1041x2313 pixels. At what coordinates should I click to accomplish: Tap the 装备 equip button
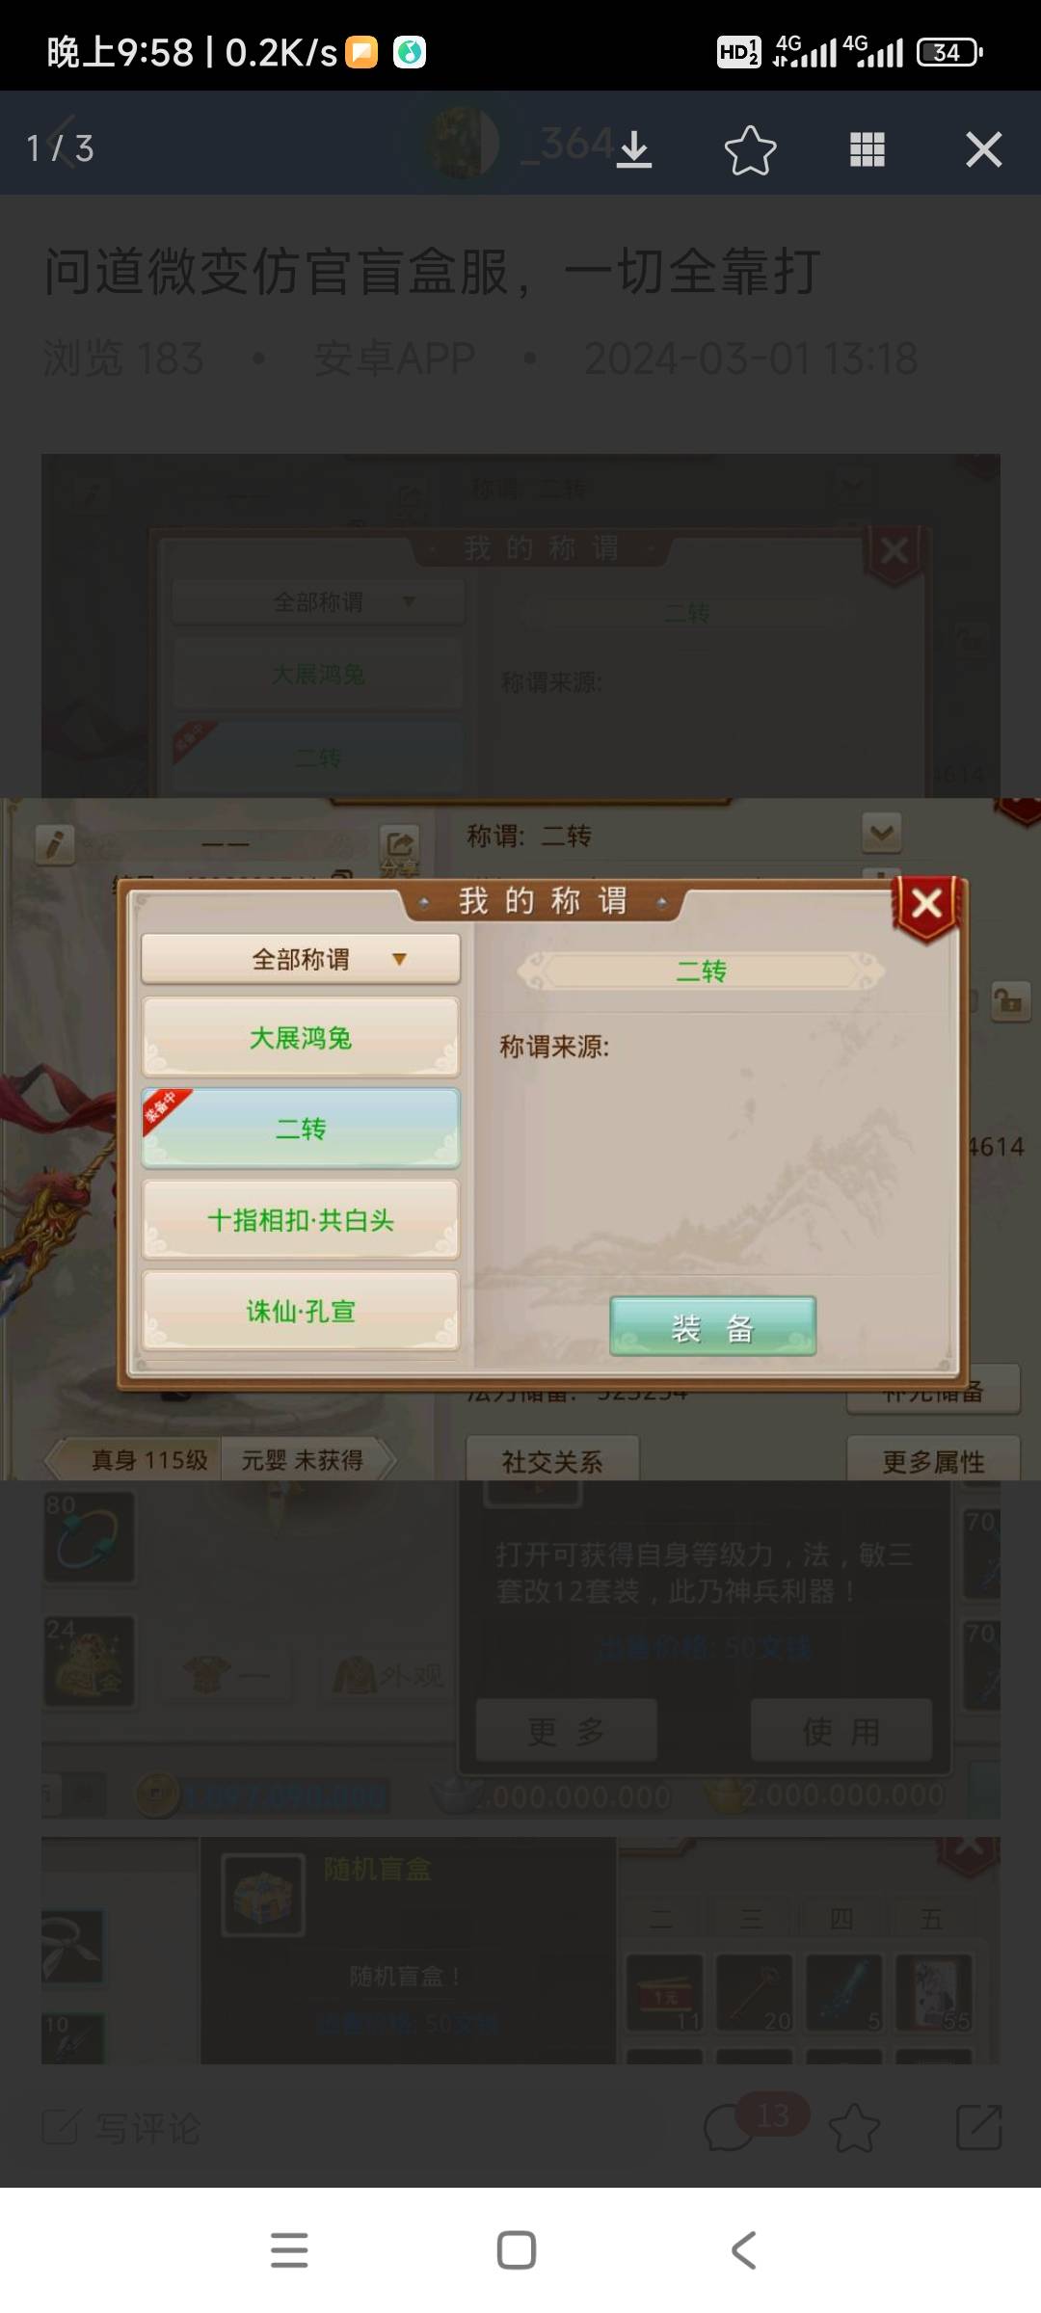point(713,1327)
